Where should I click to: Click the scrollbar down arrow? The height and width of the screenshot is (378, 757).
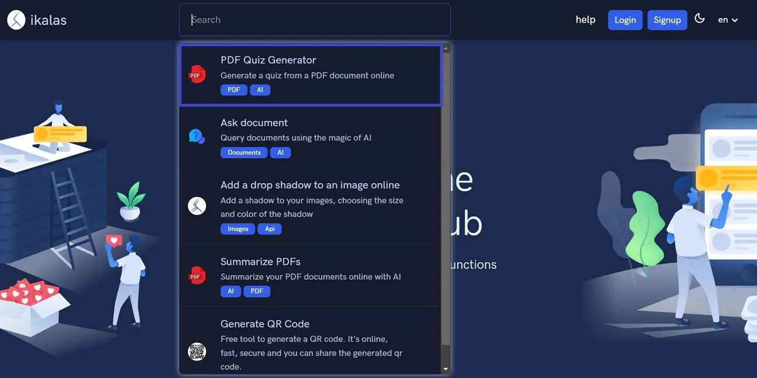point(445,369)
